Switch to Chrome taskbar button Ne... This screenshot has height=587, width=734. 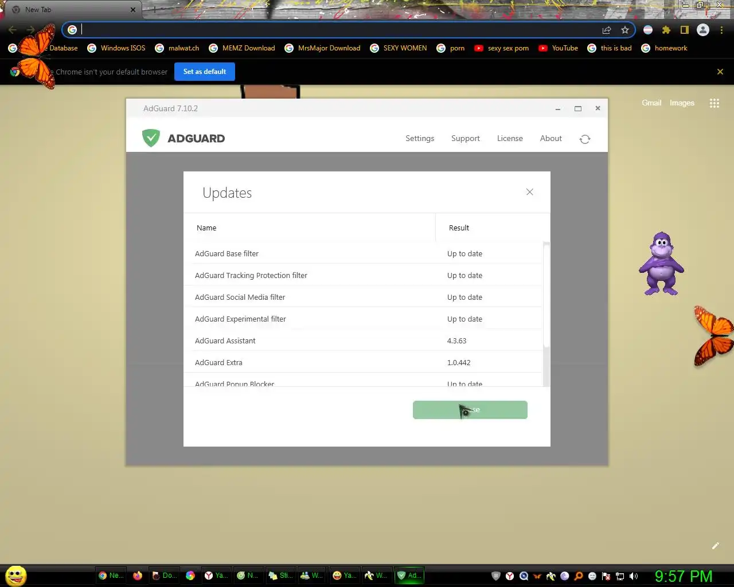click(111, 576)
